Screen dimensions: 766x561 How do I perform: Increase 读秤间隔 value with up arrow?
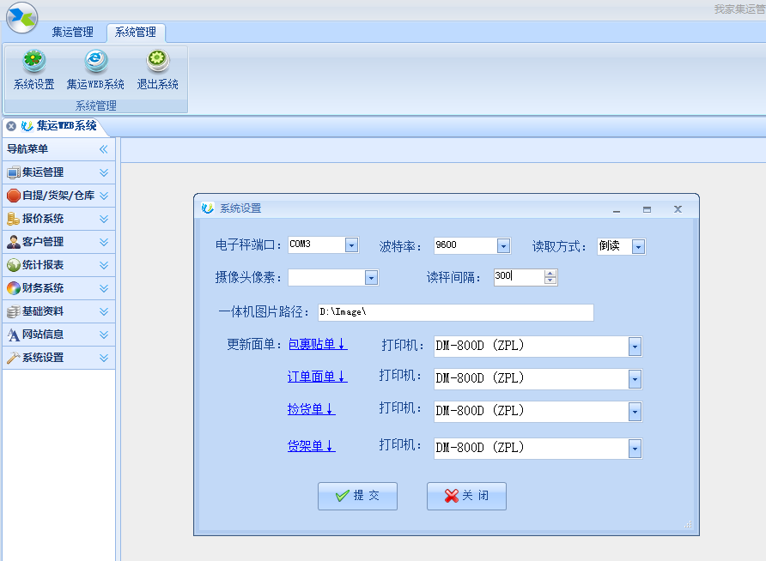(550, 273)
